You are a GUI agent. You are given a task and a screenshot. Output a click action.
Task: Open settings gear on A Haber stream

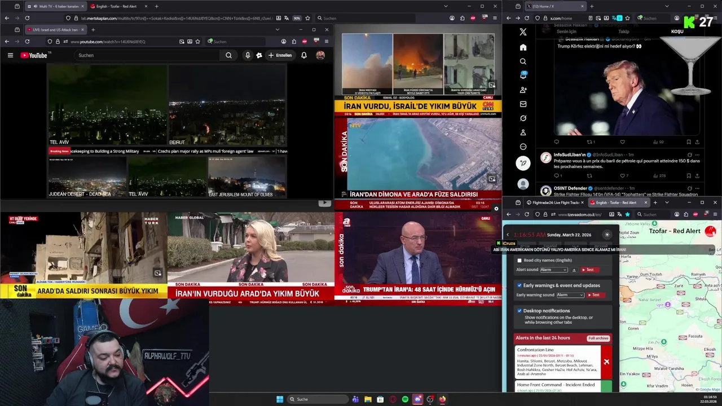(x=496, y=208)
